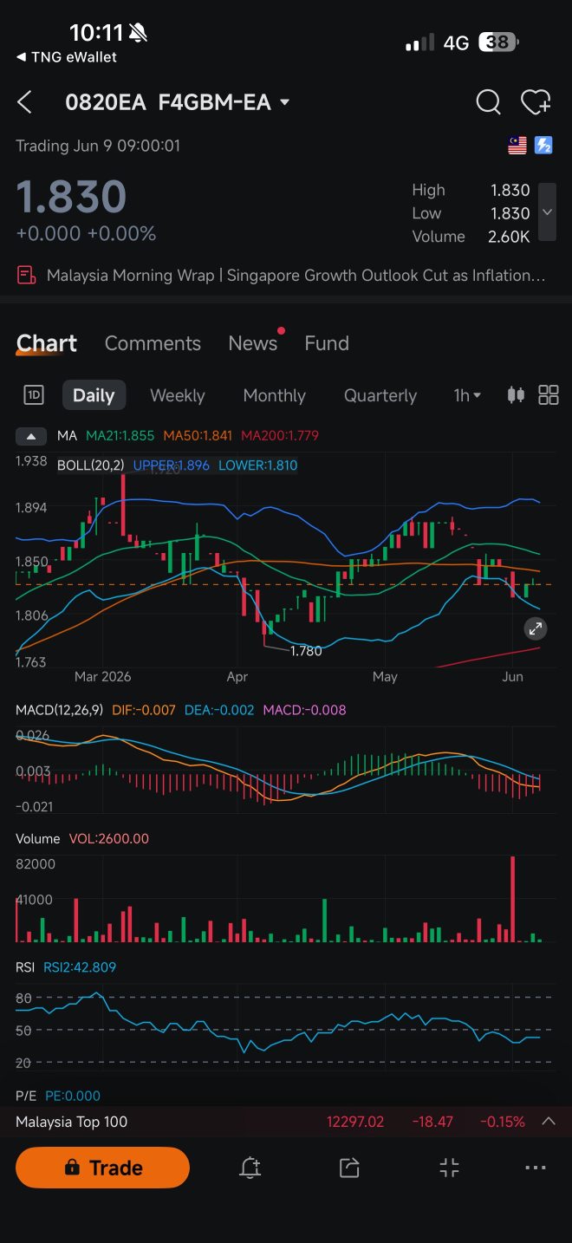Tap the Malaysia flag market icon

[x=517, y=146]
